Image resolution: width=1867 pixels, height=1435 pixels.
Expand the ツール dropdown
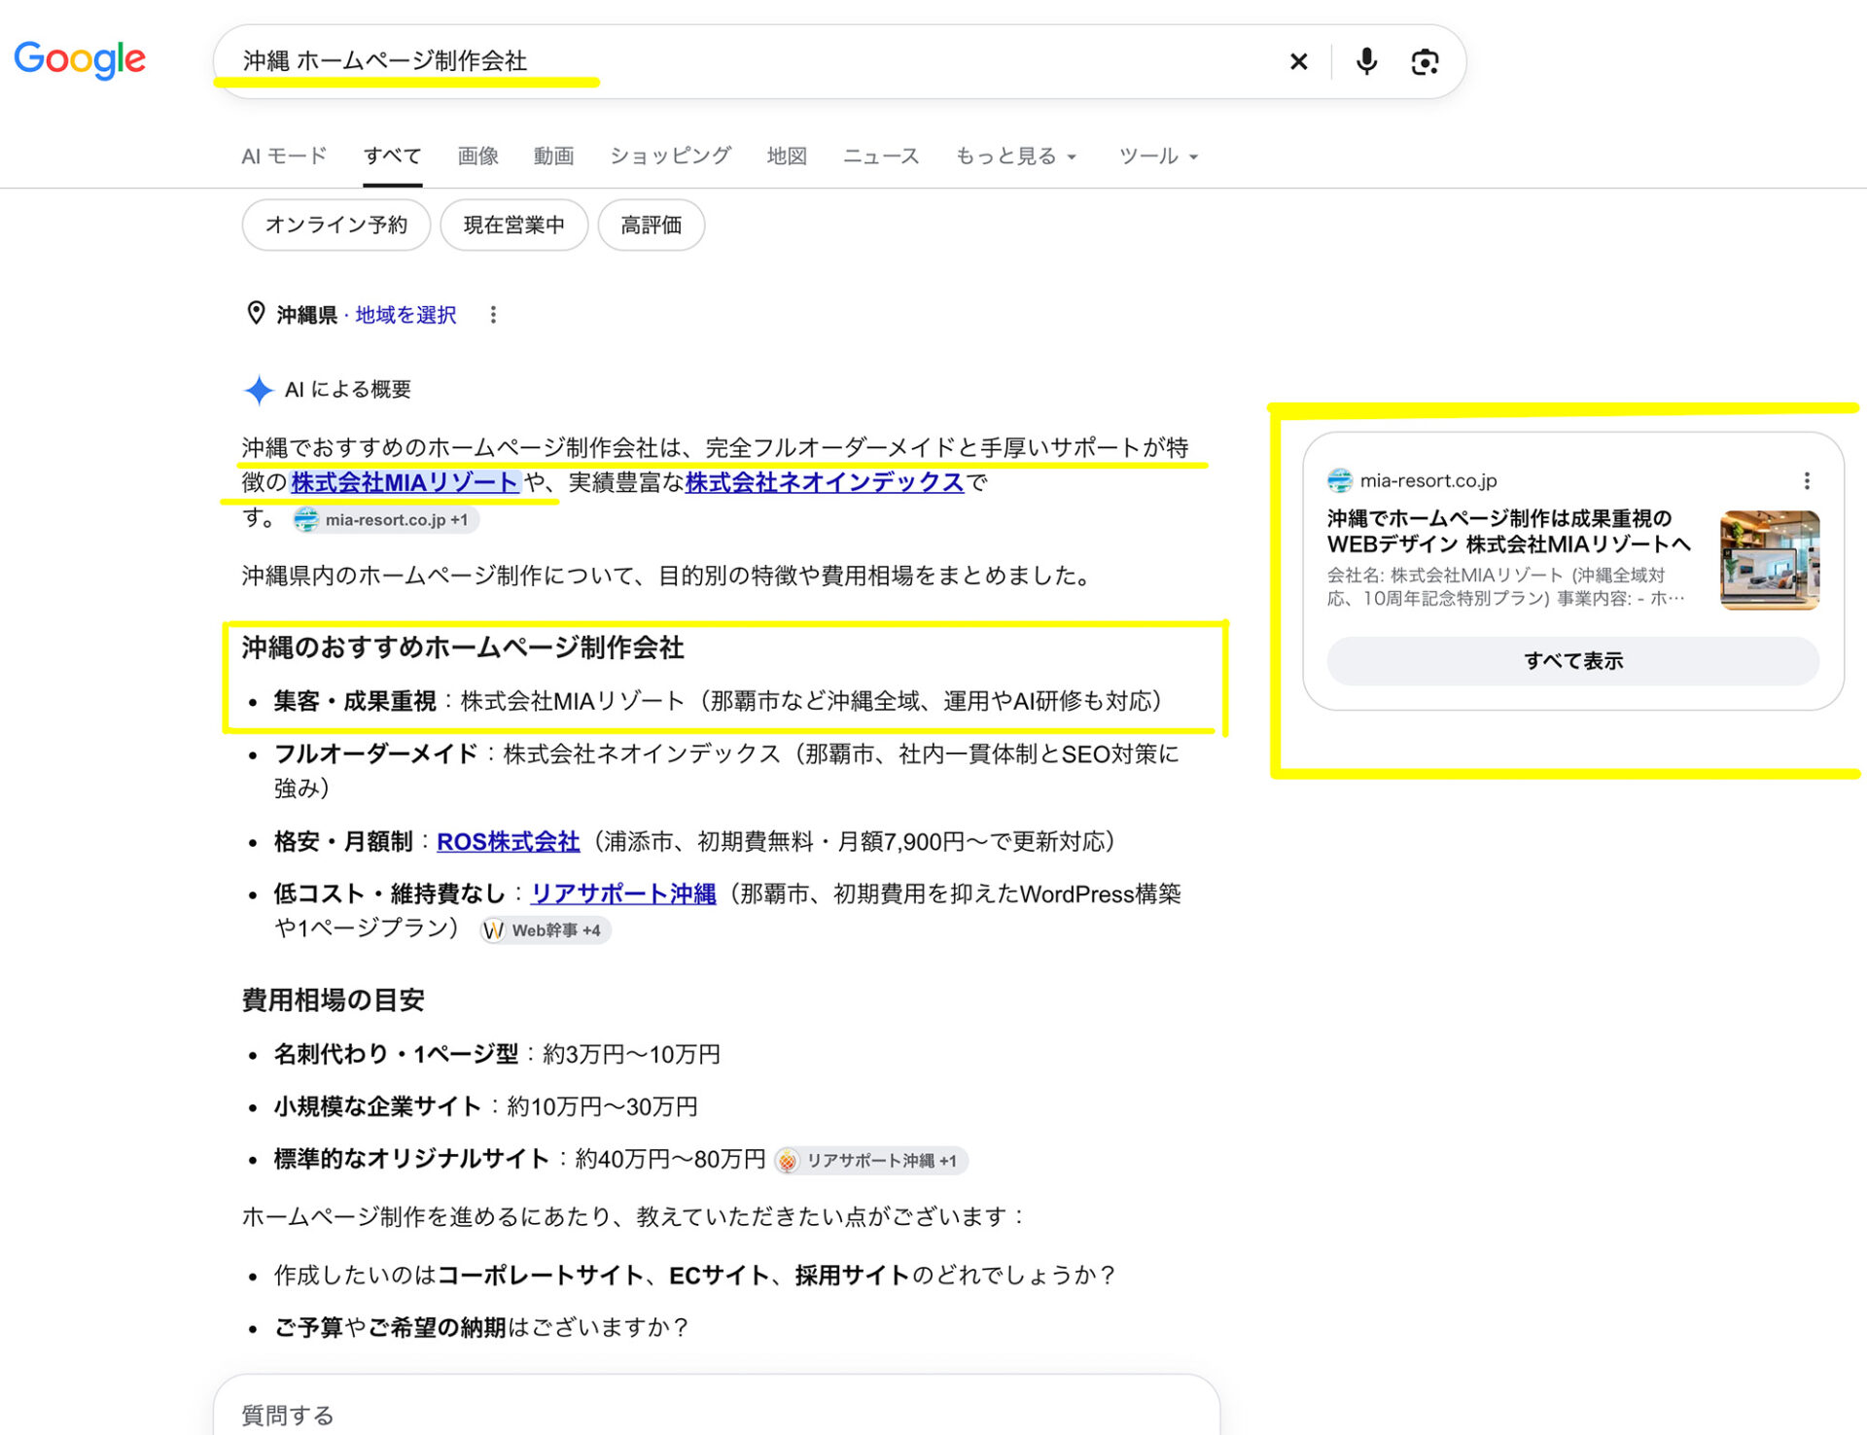[1158, 156]
